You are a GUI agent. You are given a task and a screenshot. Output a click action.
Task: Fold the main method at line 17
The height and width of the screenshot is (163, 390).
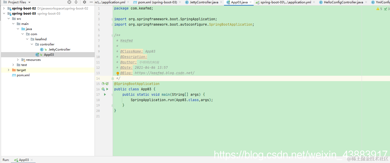coord(113,94)
